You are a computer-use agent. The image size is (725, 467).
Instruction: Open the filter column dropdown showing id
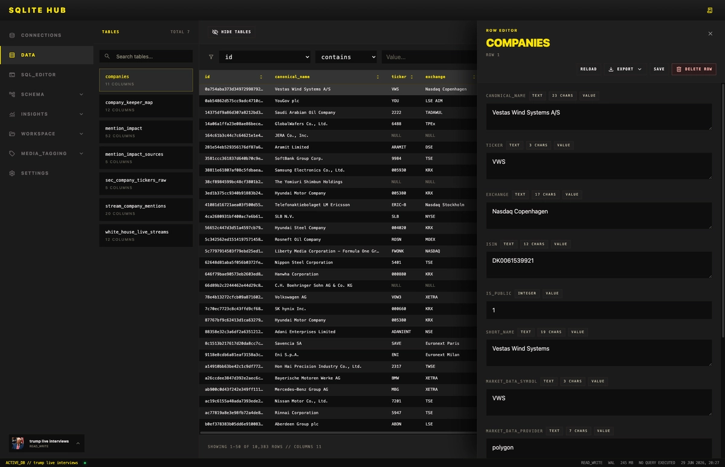(265, 57)
